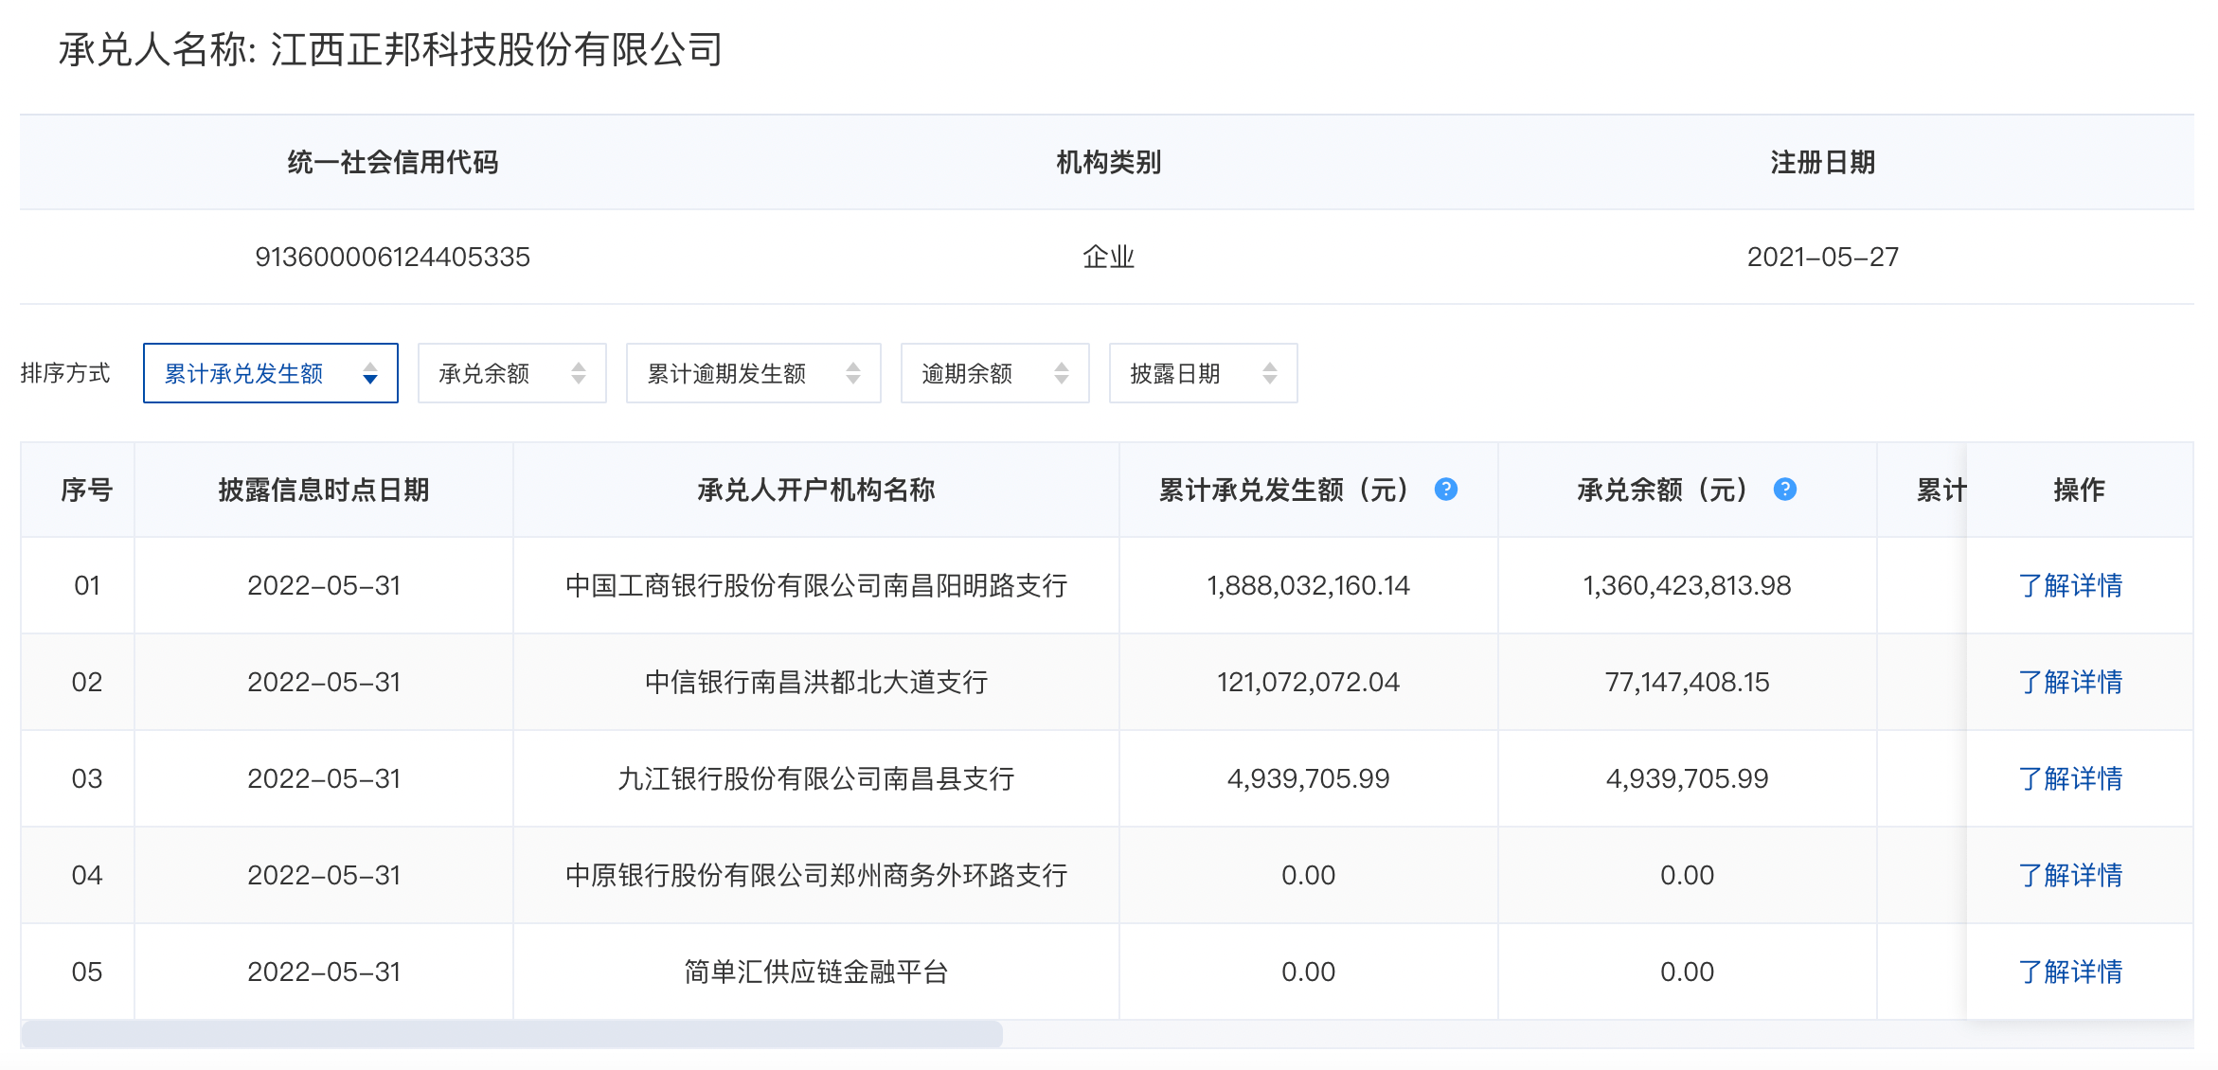Sort by 累计承兑发生额

[x=271, y=373]
